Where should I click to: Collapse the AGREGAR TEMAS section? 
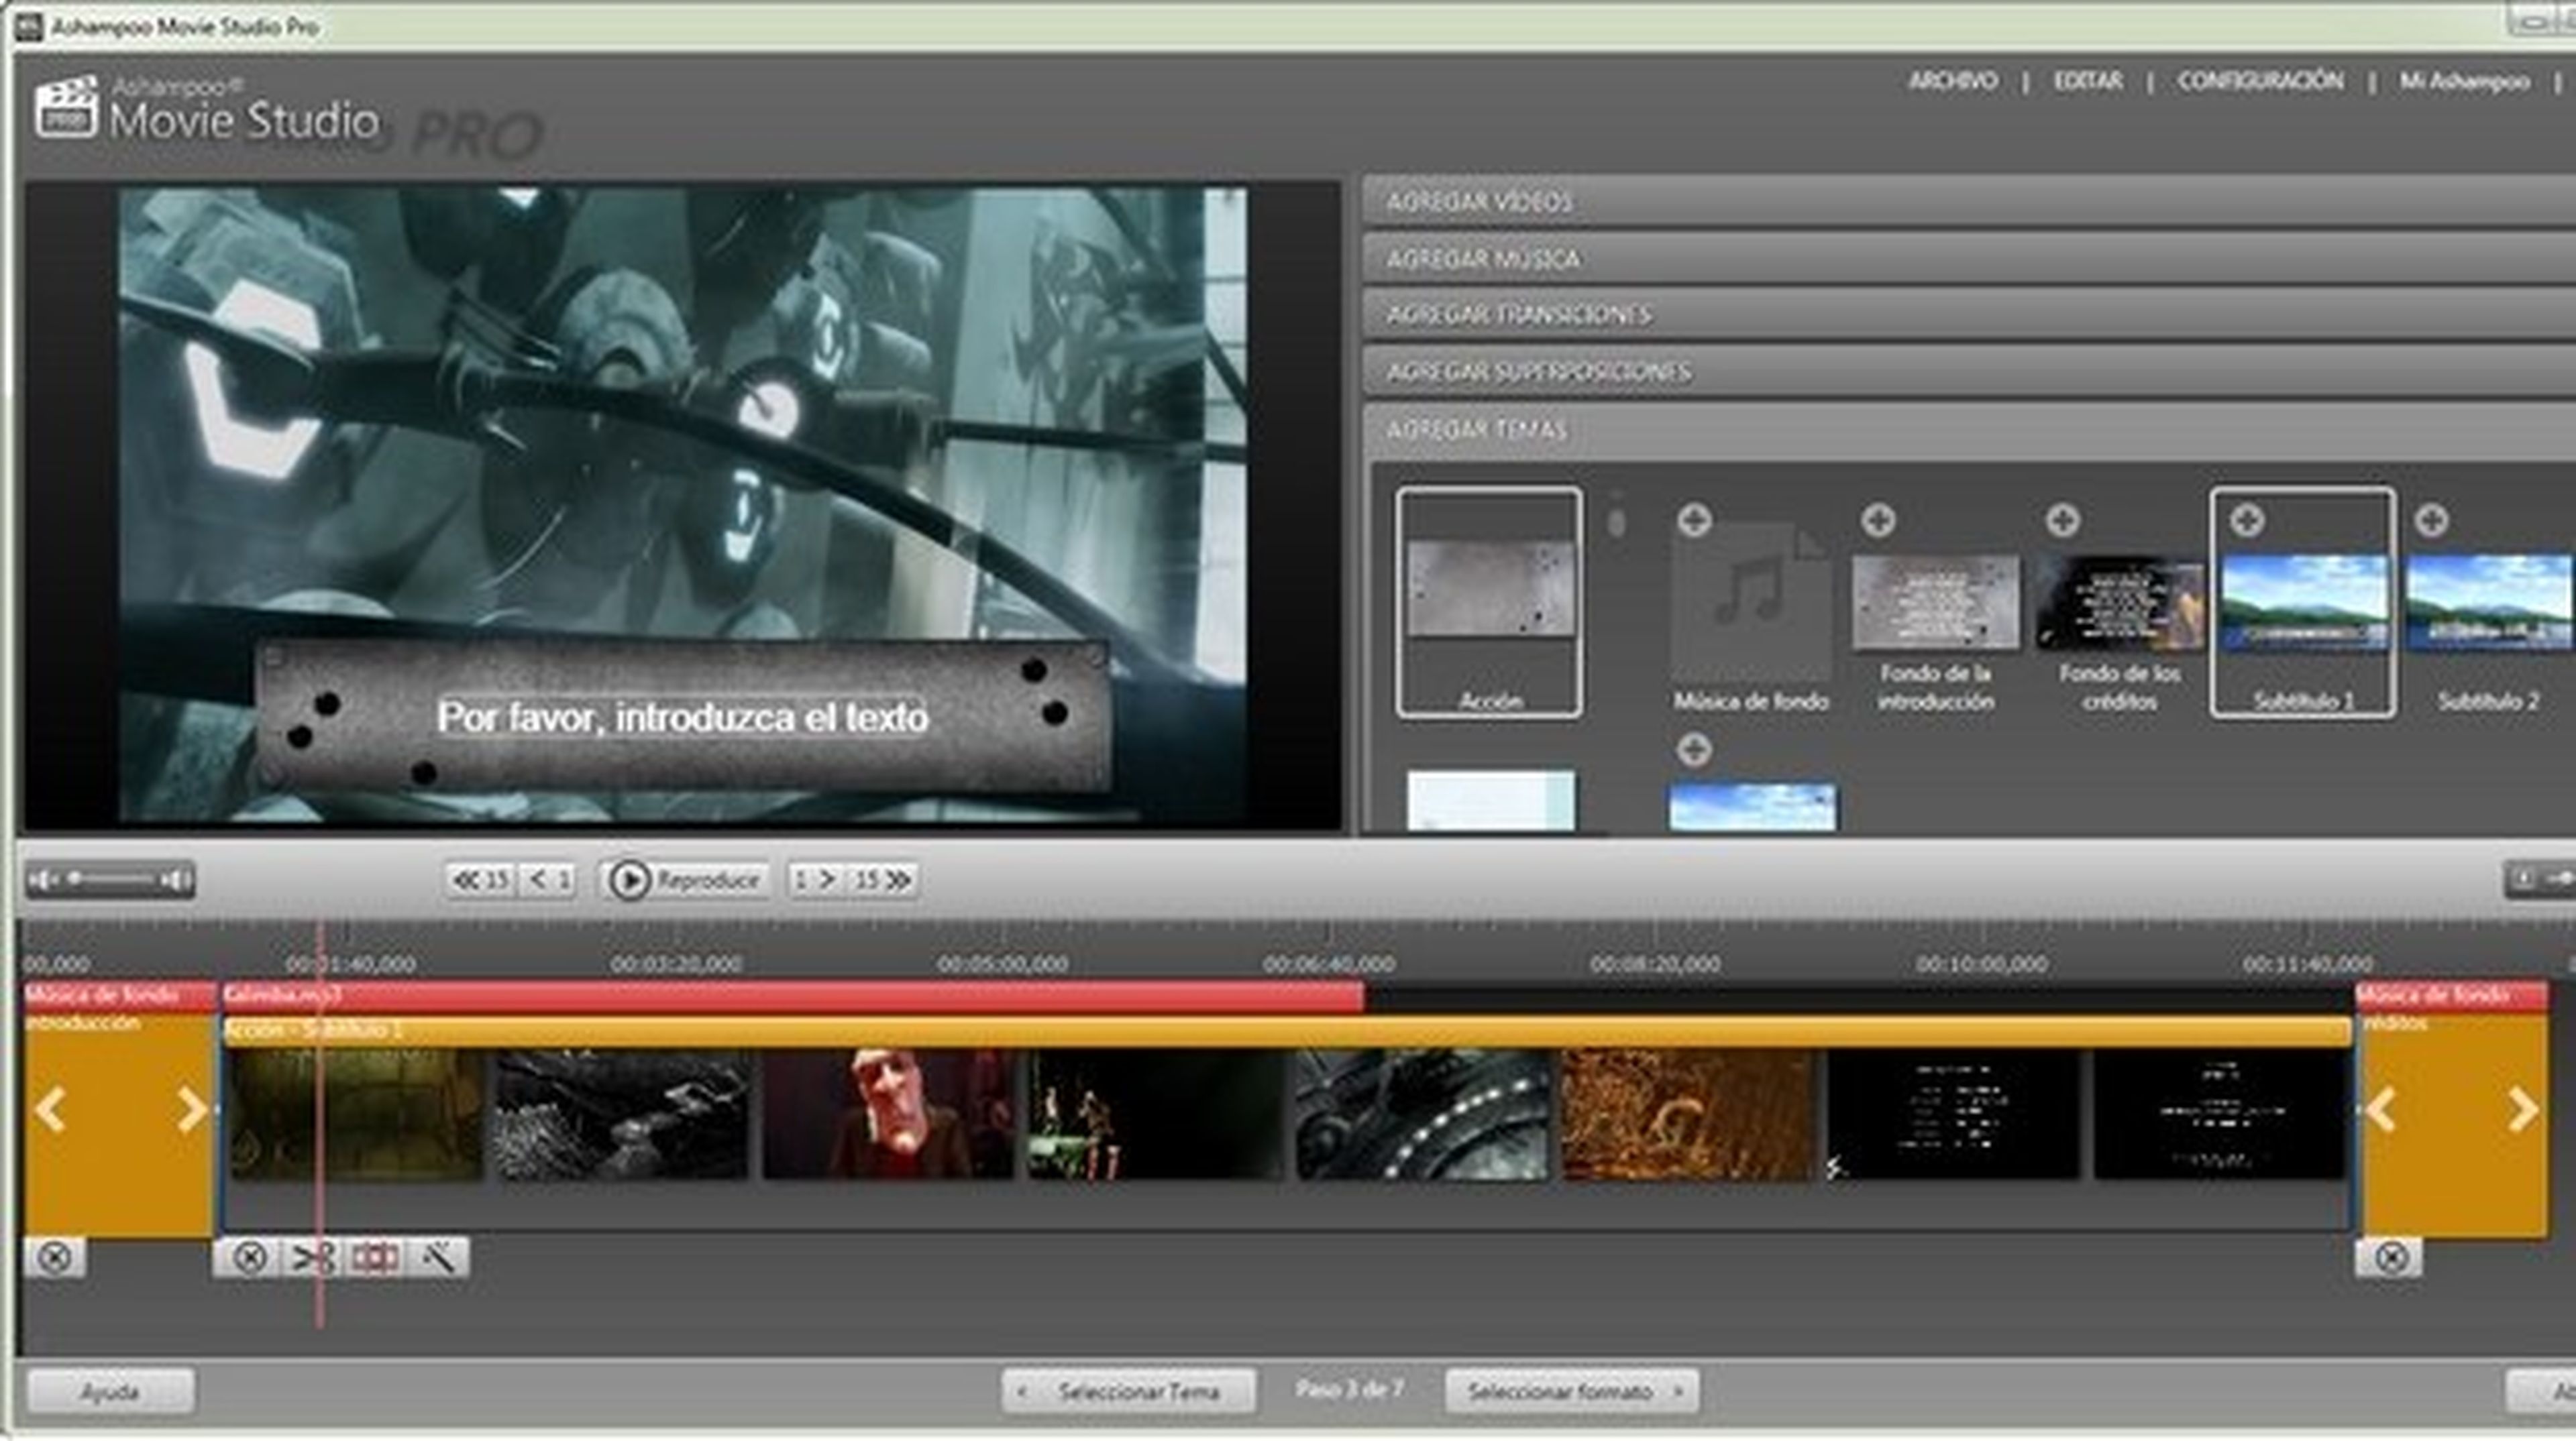click(x=1969, y=430)
